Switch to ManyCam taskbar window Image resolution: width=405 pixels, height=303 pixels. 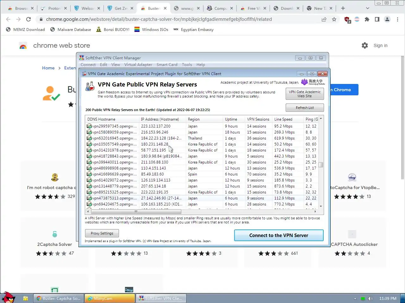tap(109, 298)
